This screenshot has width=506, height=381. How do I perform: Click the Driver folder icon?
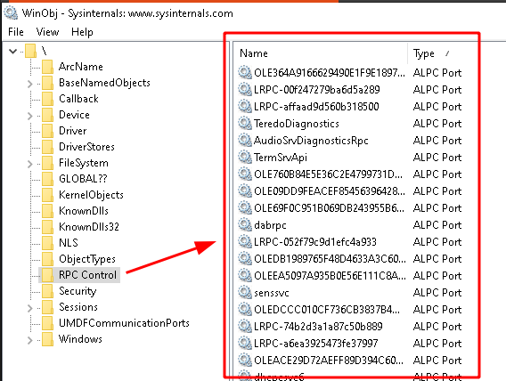coord(47,131)
